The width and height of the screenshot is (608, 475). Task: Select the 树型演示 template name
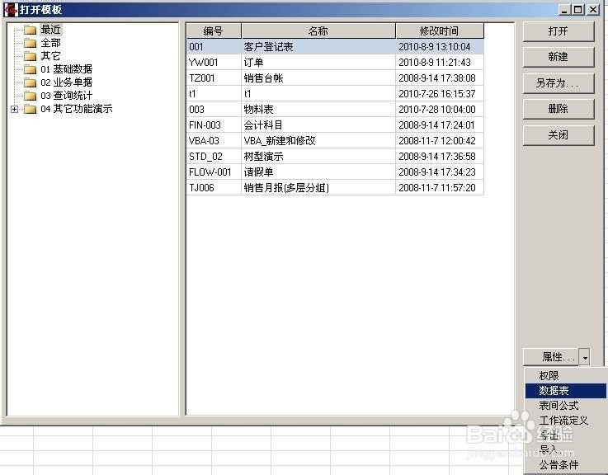tap(264, 156)
